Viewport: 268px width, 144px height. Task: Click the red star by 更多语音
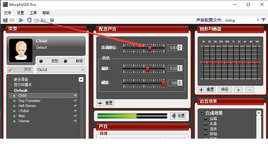click(11, 79)
